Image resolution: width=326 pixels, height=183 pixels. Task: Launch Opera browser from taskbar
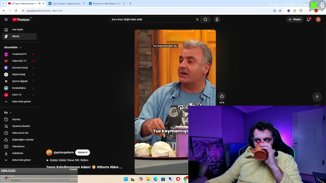tap(178, 179)
